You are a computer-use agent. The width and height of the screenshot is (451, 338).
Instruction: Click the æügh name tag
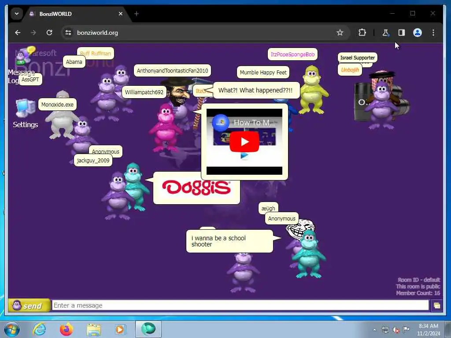268,208
